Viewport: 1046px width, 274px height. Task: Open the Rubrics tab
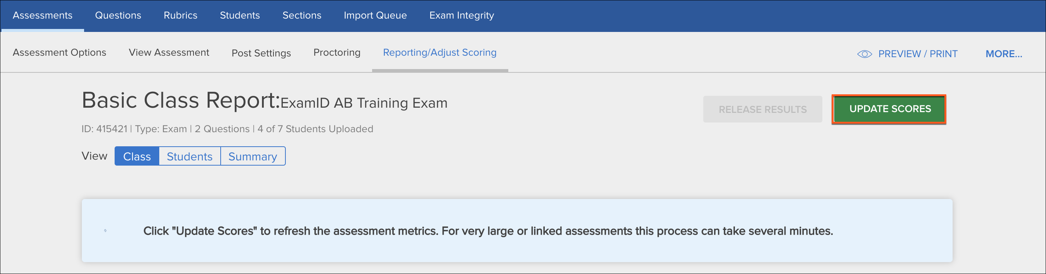click(x=180, y=15)
